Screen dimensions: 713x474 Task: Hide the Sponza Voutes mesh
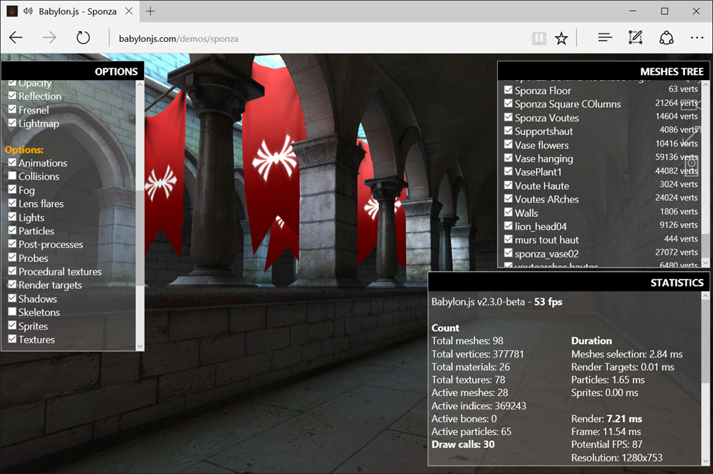508,117
